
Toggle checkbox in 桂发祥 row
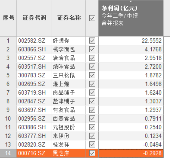pyautogui.click(x=92, y=145)
